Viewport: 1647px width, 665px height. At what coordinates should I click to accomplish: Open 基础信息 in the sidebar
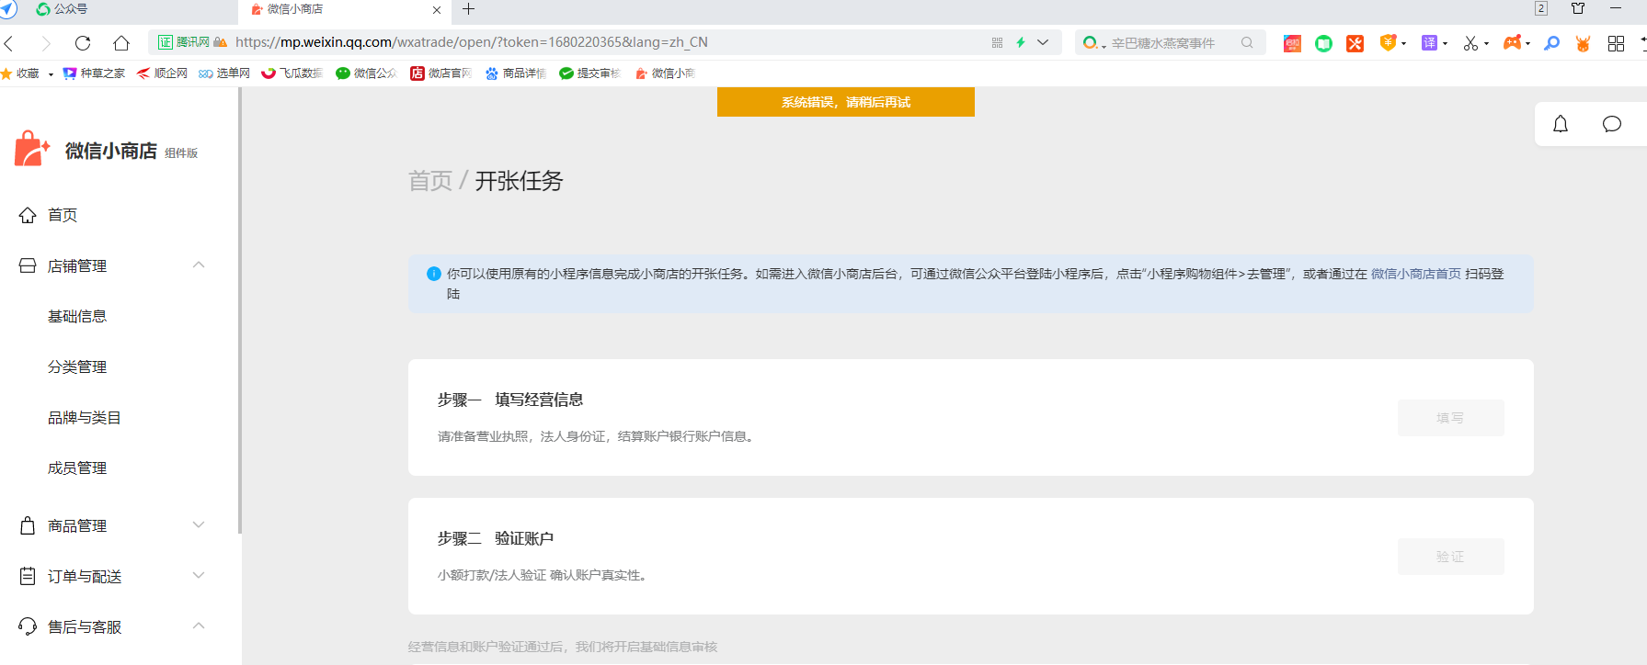pyautogui.click(x=77, y=316)
